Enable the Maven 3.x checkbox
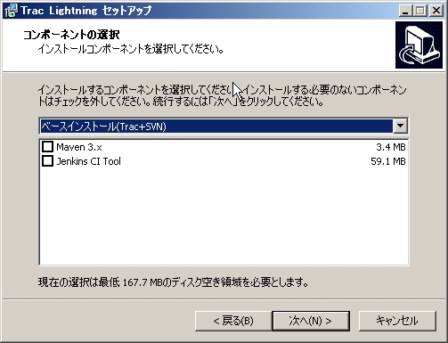 coord(47,147)
